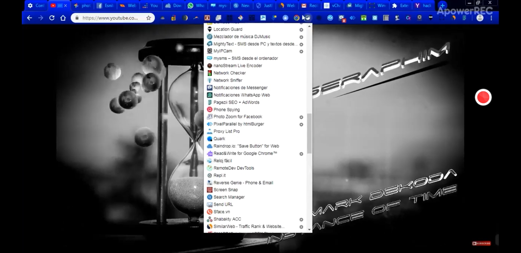Open settings gear for Location Guard
Screen dimensions: 521x253
coord(301,30)
